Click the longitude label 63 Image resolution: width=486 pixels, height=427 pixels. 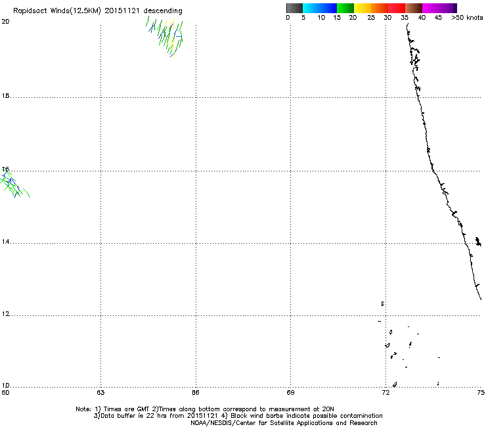(x=100, y=393)
